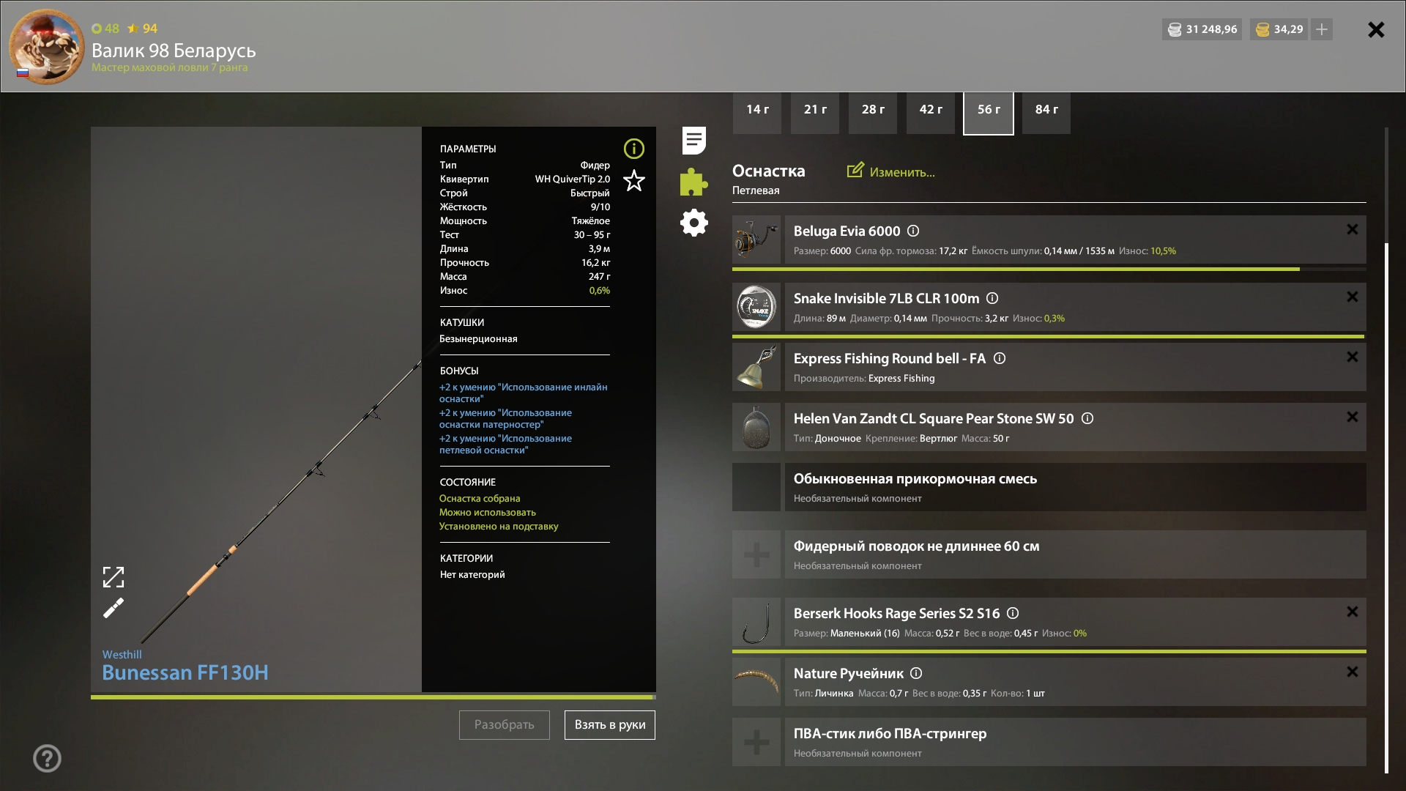Click Изменить to change rig type

click(891, 172)
